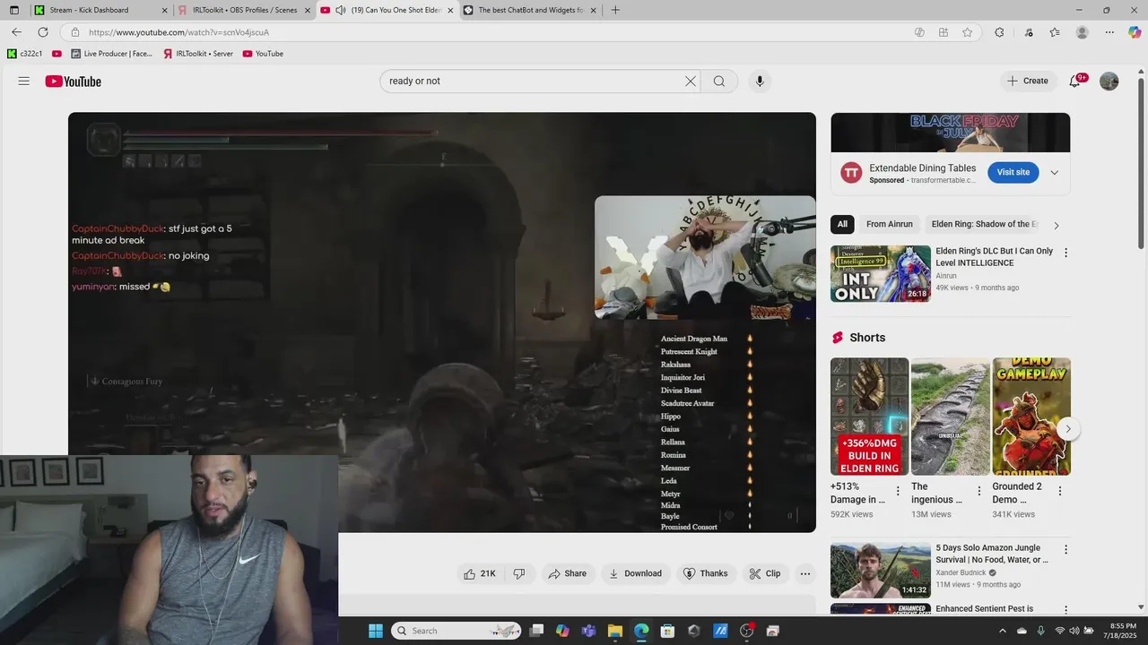Open options for Elden Ring's DLC video

1065,253
